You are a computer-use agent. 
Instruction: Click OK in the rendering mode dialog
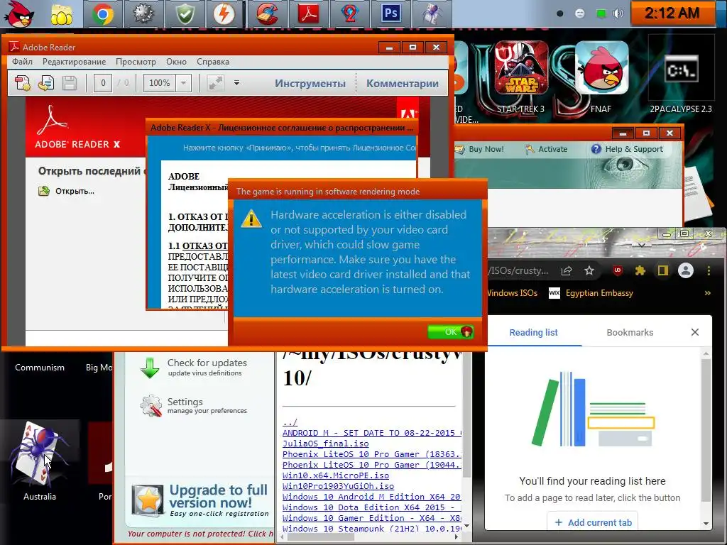click(451, 332)
